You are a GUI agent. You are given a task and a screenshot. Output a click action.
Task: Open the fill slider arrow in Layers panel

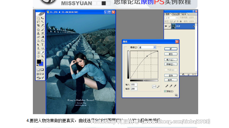click(195, 21)
